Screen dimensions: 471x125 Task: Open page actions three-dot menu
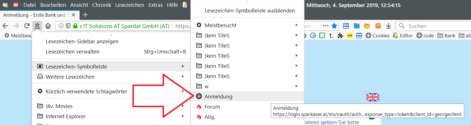pos(326,26)
